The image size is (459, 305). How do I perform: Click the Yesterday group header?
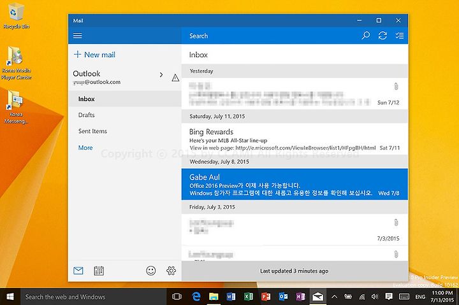click(x=295, y=71)
